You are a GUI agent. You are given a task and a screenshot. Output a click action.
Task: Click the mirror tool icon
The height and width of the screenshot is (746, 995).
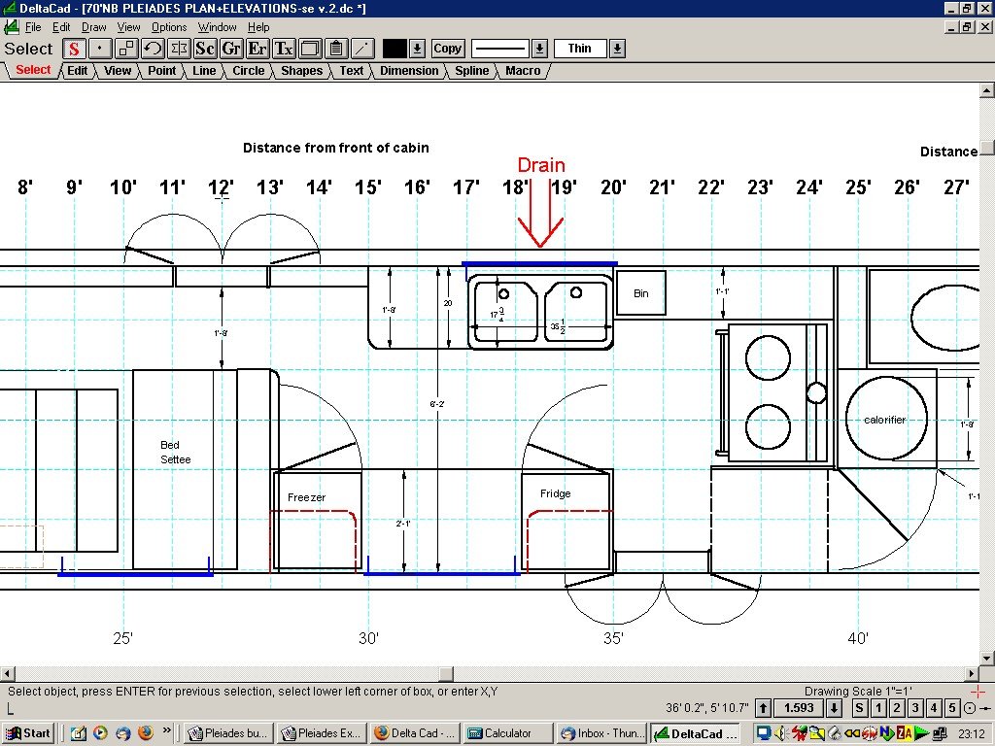pos(178,49)
